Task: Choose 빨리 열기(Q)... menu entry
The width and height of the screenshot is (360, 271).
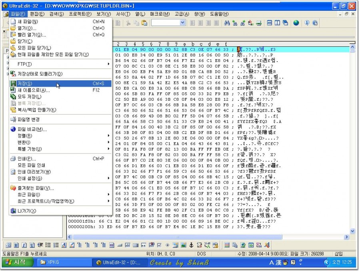Action: (x=61, y=35)
